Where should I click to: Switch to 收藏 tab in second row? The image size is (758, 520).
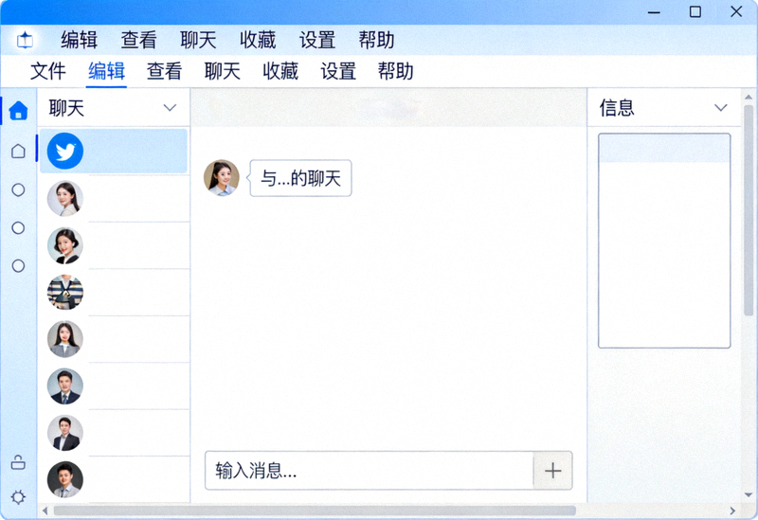(280, 72)
